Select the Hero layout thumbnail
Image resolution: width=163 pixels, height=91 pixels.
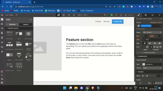(x=19, y=35)
